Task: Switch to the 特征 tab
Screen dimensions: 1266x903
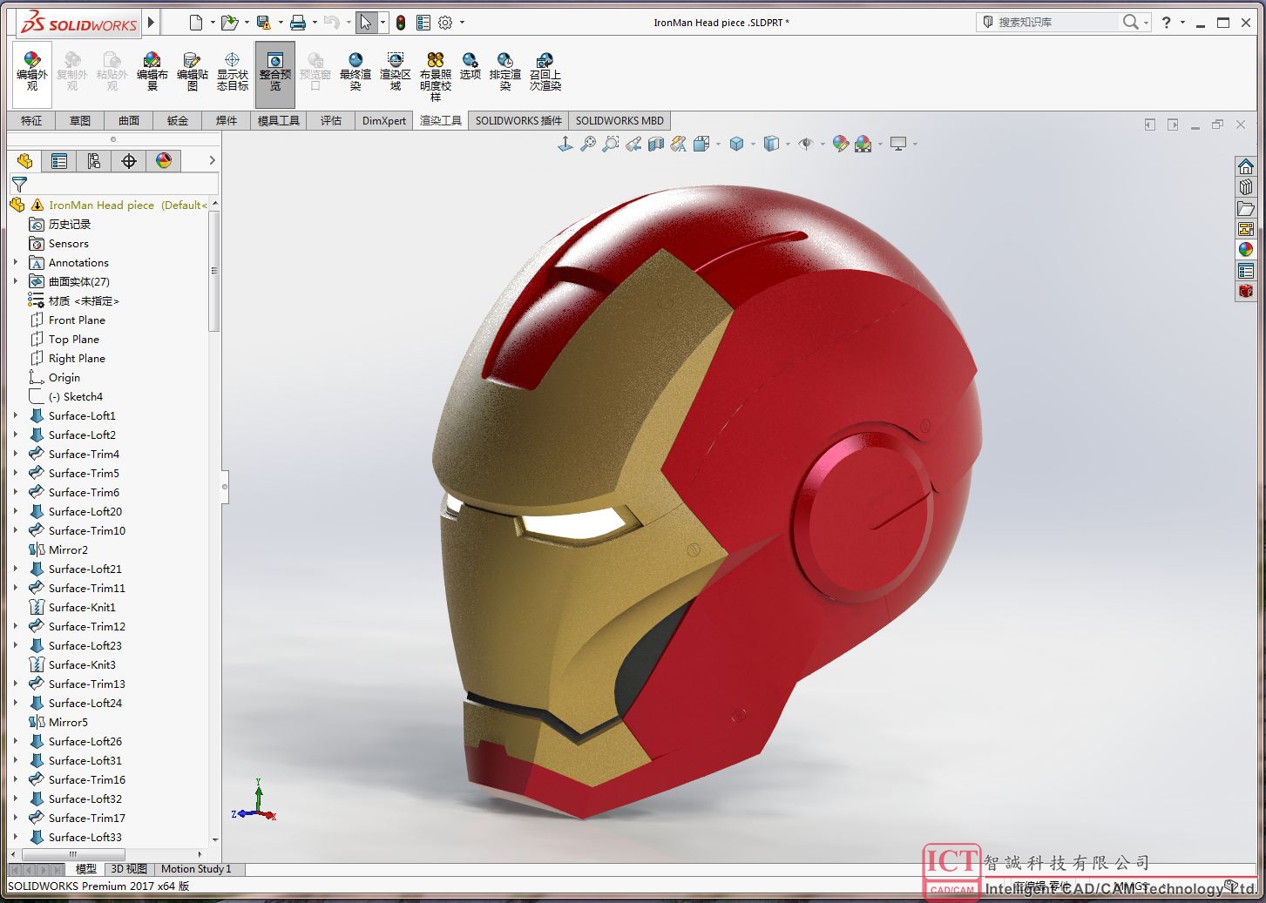Action: point(31,121)
